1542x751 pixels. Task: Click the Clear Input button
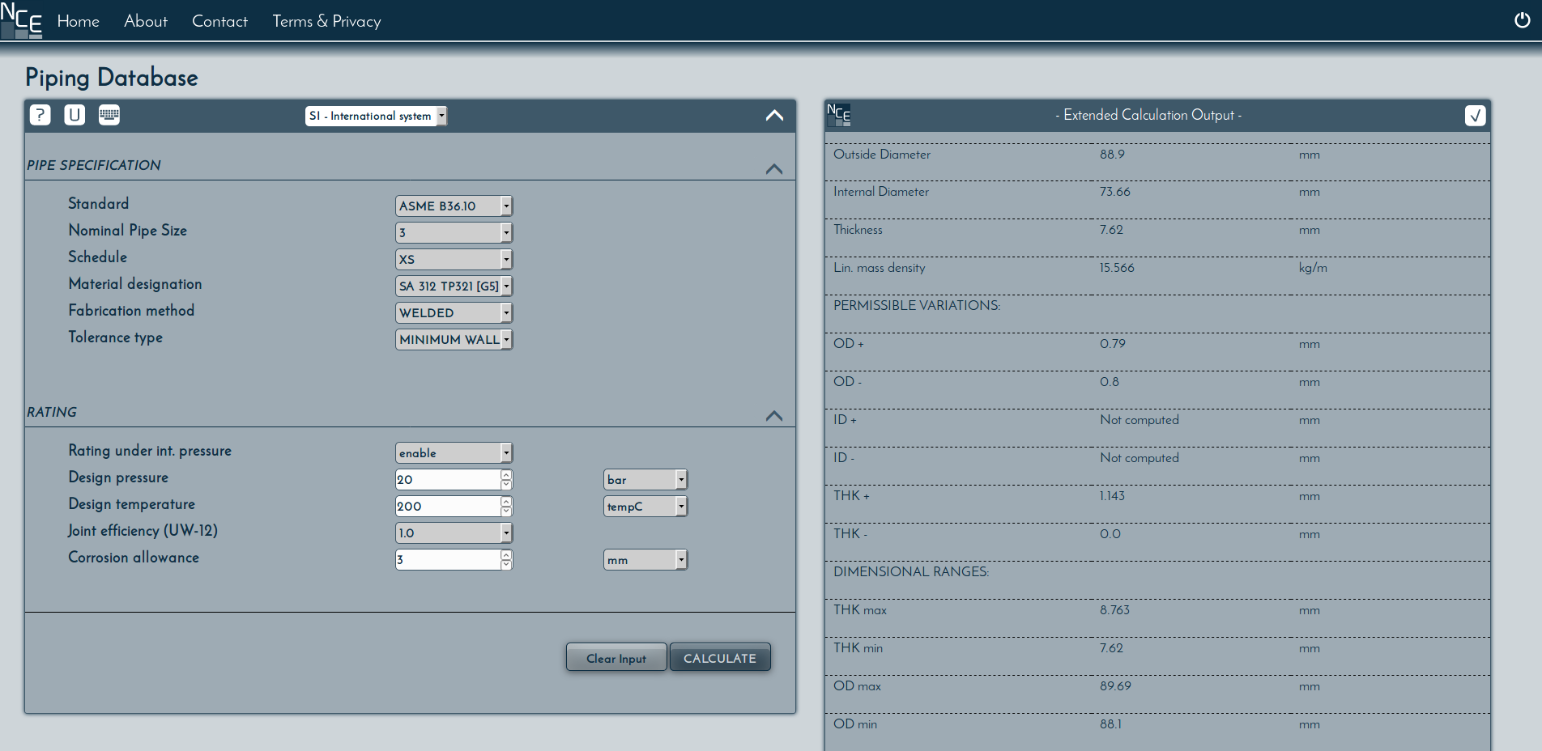pos(616,657)
